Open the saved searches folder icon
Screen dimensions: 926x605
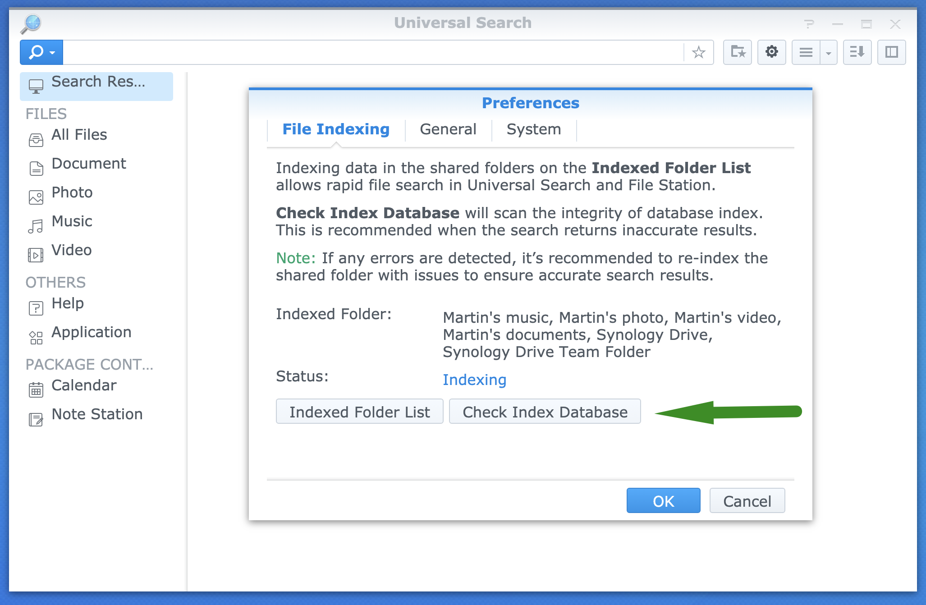[738, 52]
